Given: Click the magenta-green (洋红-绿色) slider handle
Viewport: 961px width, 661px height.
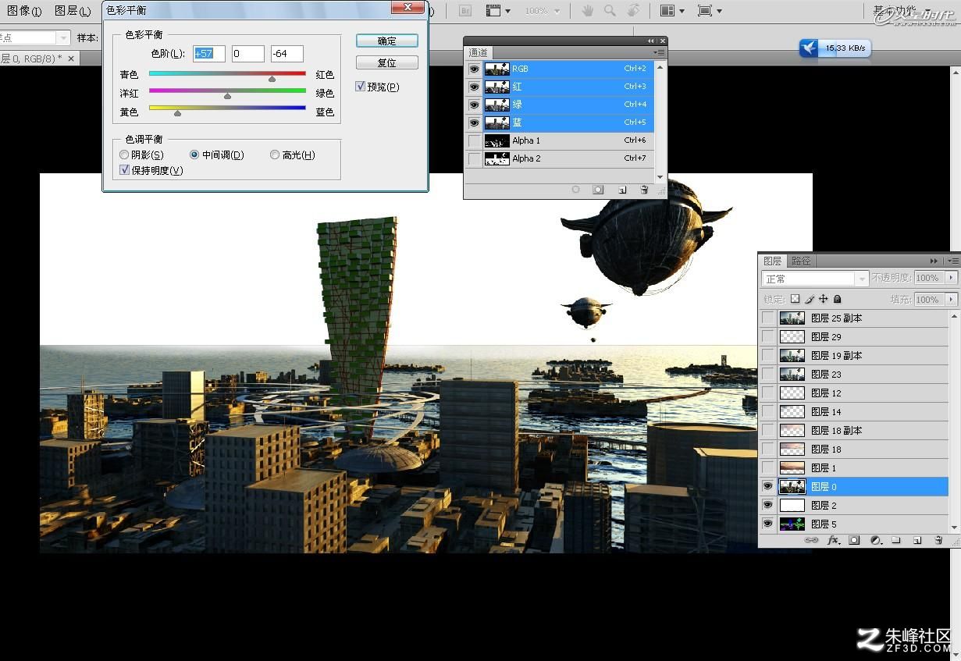Looking at the screenshot, I should [227, 96].
